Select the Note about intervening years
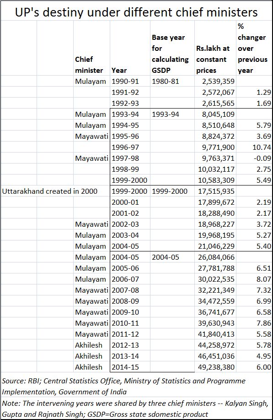The height and width of the screenshot is (420, 273). pos(135,409)
